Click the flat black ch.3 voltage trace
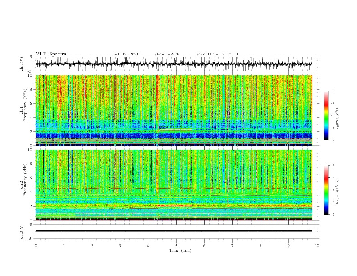This screenshot has width=357, height=276. click(174, 231)
